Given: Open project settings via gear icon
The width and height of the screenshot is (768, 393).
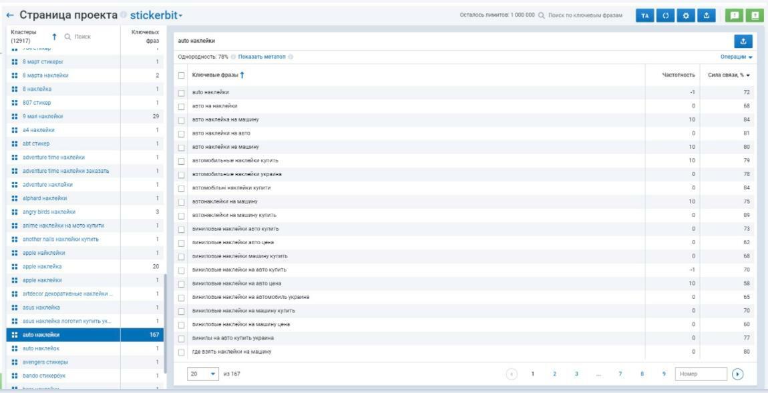Looking at the screenshot, I should click(686, 13).
